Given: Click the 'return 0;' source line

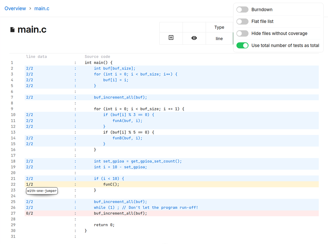Looking at the screenshot, I should tap(104, 225).
